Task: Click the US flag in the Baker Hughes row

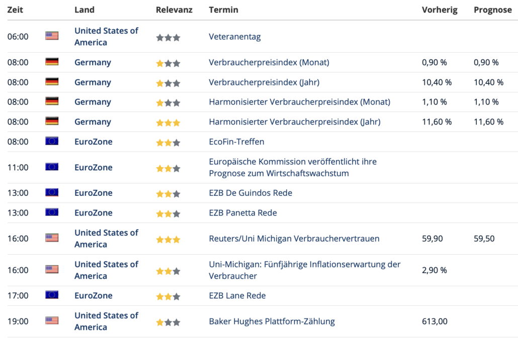Action: point(52,320)
